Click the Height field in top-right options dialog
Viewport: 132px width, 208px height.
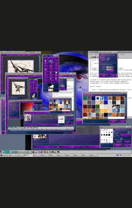click(x=110, y=69)
